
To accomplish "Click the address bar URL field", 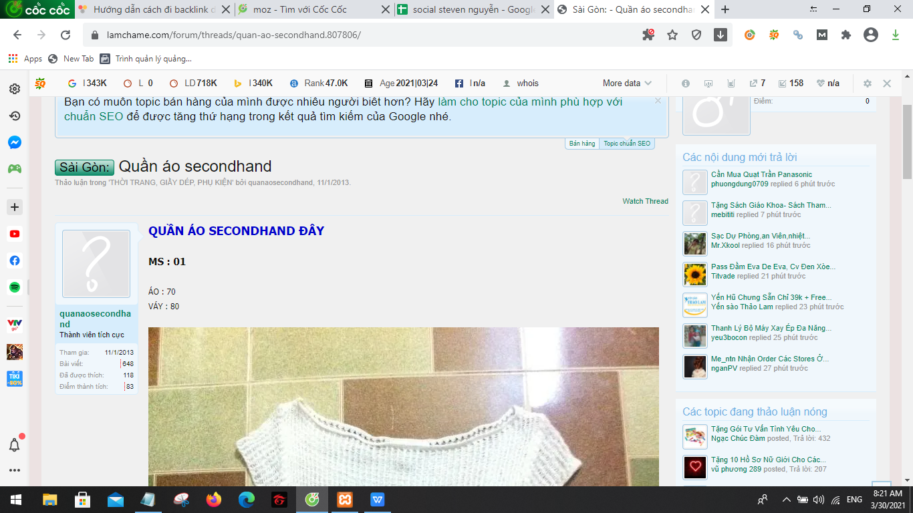I will [361, 35].
